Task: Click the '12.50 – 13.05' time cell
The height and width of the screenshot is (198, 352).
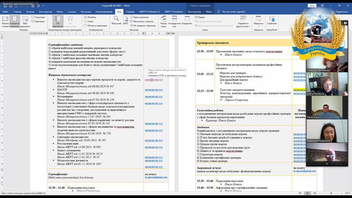Action: [x=205, y=51]
